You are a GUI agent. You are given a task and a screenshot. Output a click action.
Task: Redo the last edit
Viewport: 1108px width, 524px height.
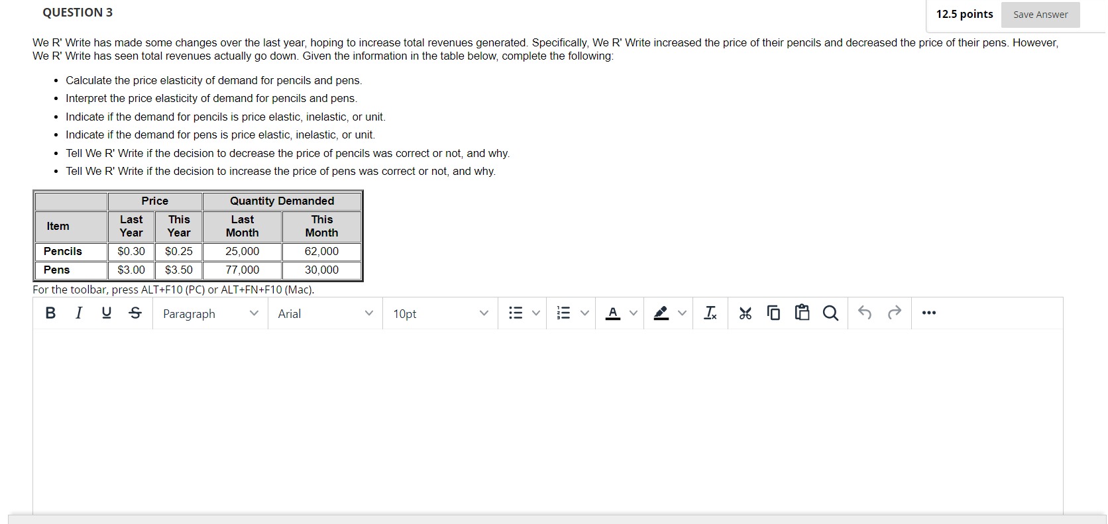pos(895,313)
